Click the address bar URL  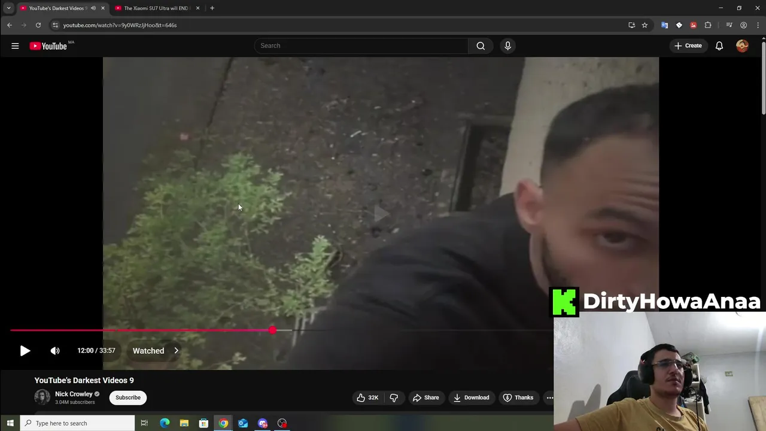[120, 25]
